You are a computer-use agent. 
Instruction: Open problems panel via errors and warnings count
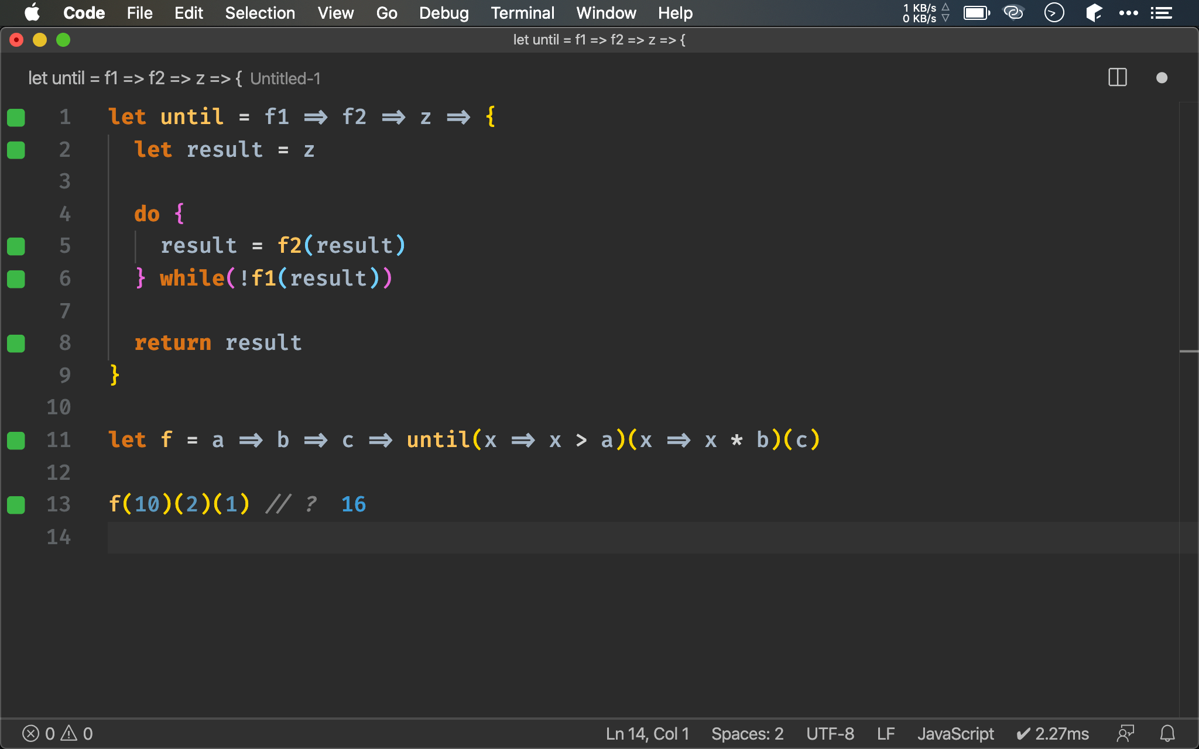57,733
